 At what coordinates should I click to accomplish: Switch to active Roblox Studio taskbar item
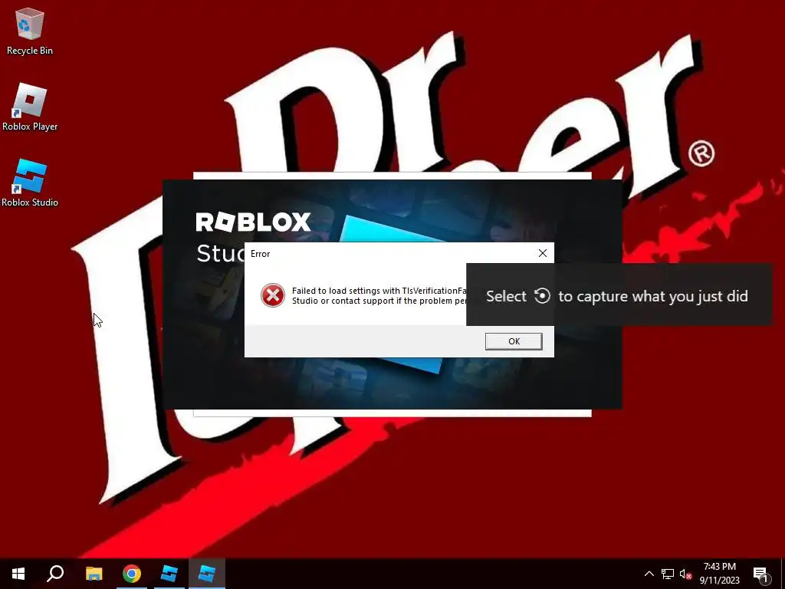[207, 574]
